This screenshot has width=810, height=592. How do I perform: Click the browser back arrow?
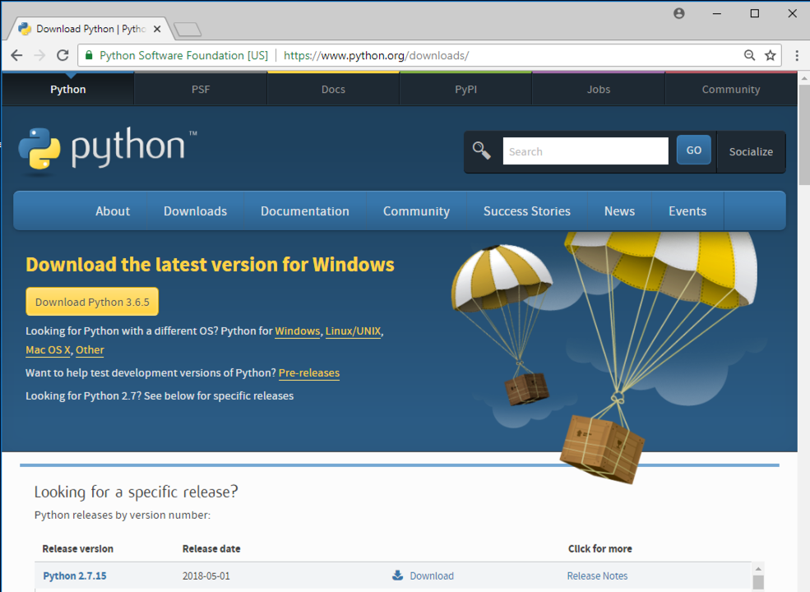pos(16,55)
